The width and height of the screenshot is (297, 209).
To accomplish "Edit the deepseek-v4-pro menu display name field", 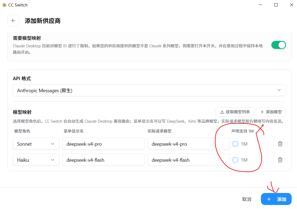I will 103,144.
